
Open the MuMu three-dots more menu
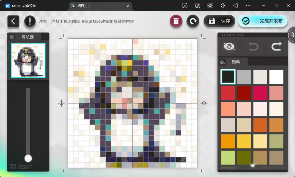click(248, 6)
